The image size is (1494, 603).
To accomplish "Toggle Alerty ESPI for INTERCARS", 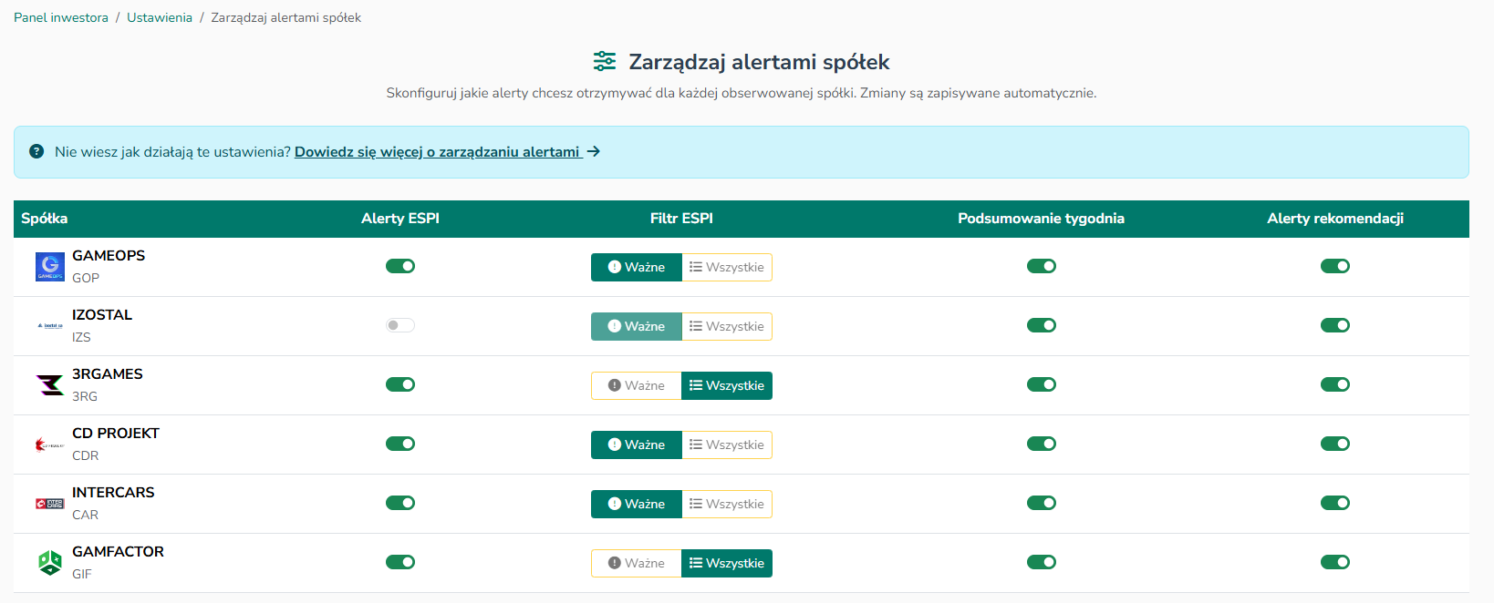I will coord(400,503).
